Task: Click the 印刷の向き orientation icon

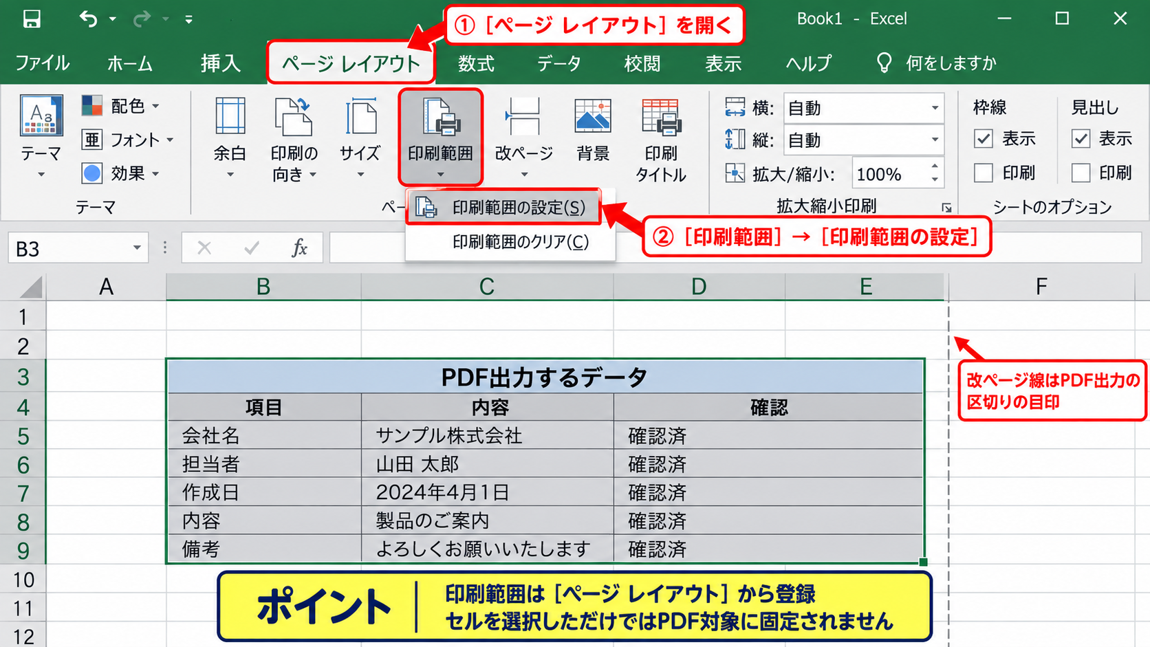Action: coord(294,116)
